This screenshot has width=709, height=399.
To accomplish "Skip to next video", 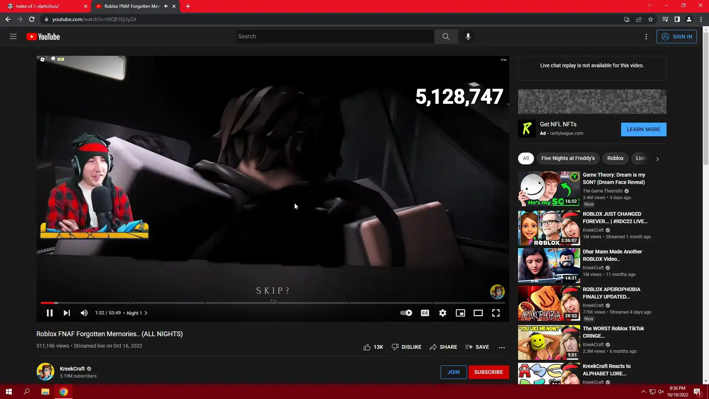I will 66,313.
